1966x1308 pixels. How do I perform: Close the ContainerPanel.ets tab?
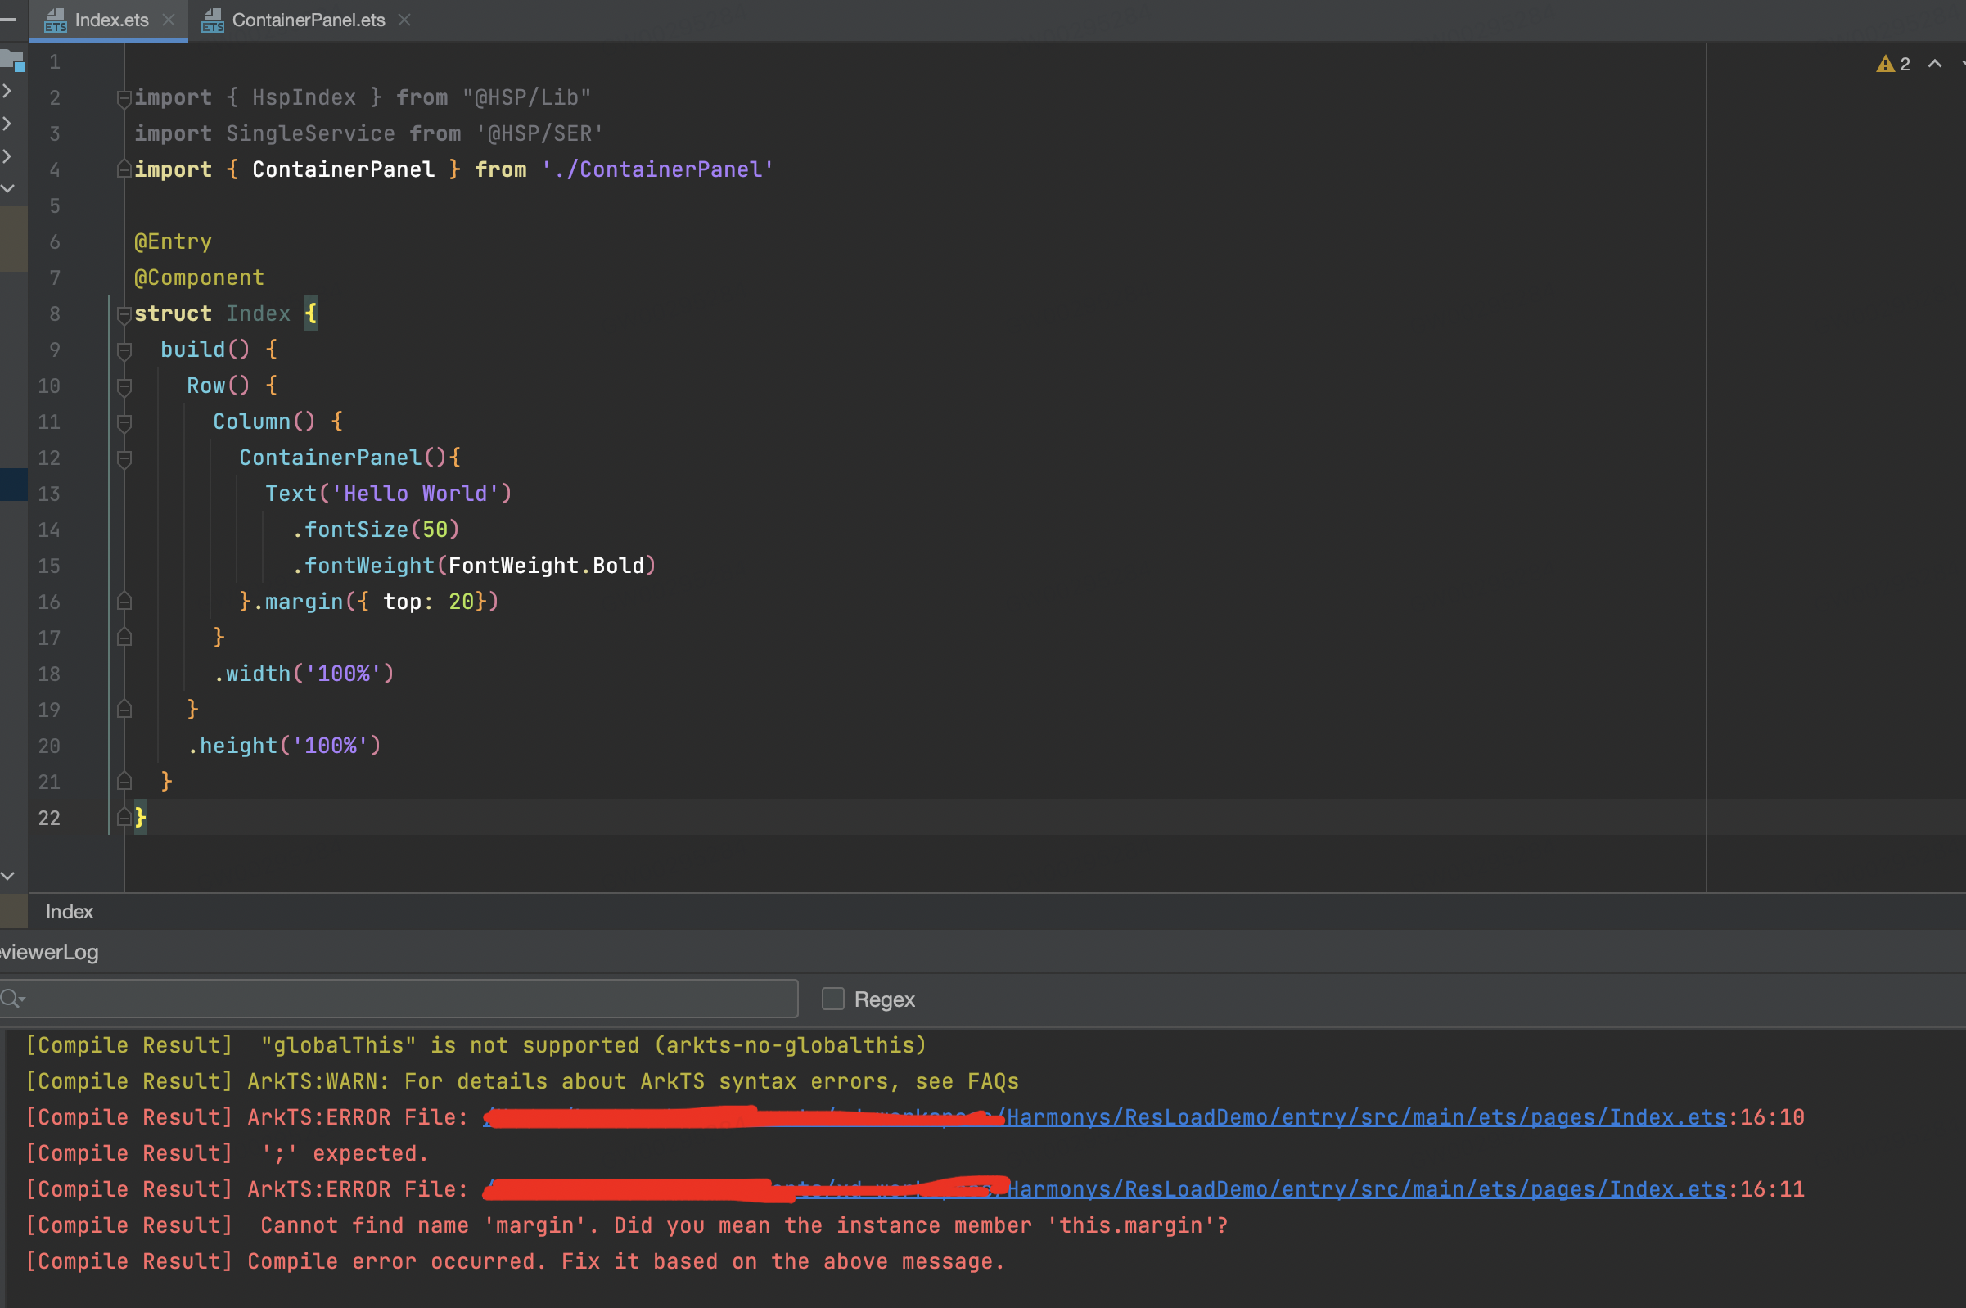(x=404, y=19)
